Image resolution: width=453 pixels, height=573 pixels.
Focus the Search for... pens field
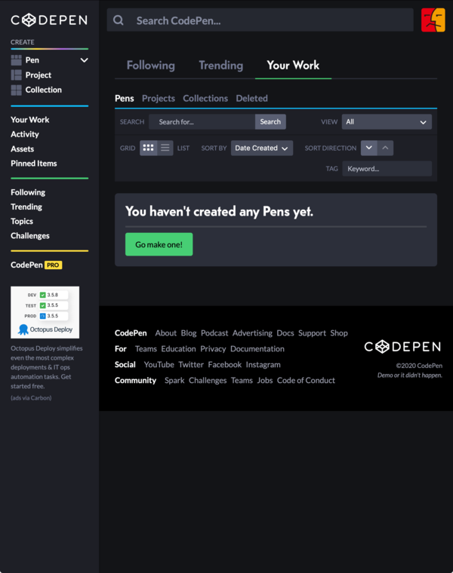click(202, 121)
